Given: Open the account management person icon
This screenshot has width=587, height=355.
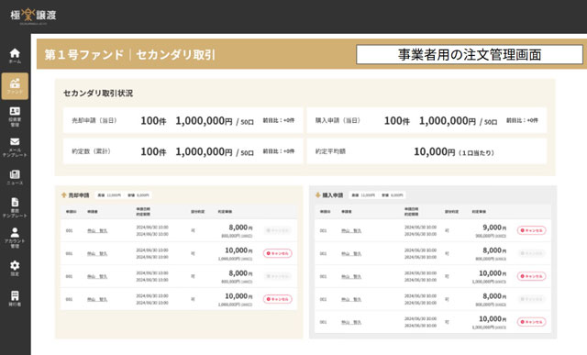Looking at the screenshot, I should (15, 238).
